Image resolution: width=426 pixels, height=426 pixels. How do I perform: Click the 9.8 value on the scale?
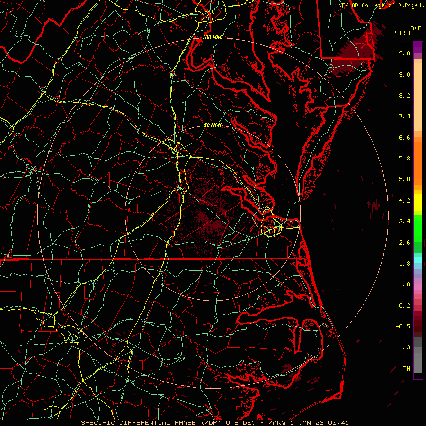click(405, 53)
